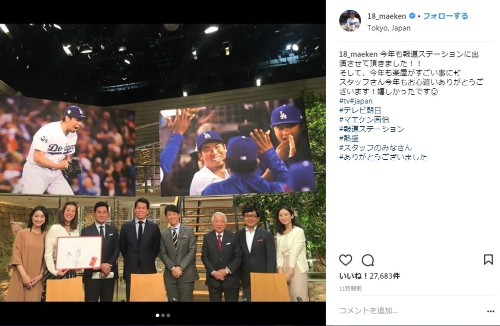
Task: Select the first carousel dot
Action: coord(157,315)
